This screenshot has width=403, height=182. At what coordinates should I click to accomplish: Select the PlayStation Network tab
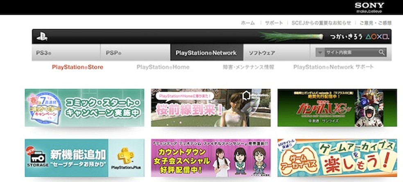tap(207, 52)
